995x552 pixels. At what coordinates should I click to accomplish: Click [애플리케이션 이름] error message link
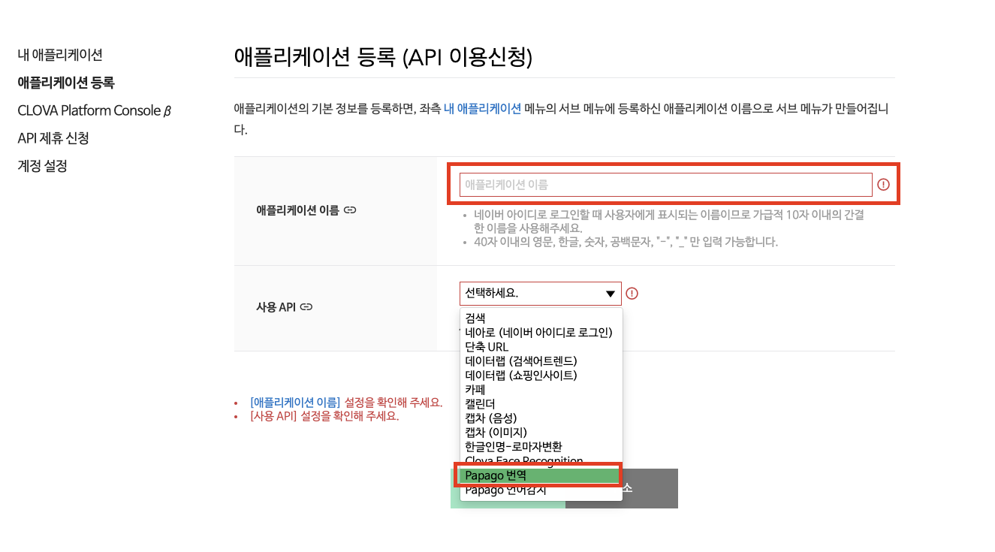pos(295,402)
